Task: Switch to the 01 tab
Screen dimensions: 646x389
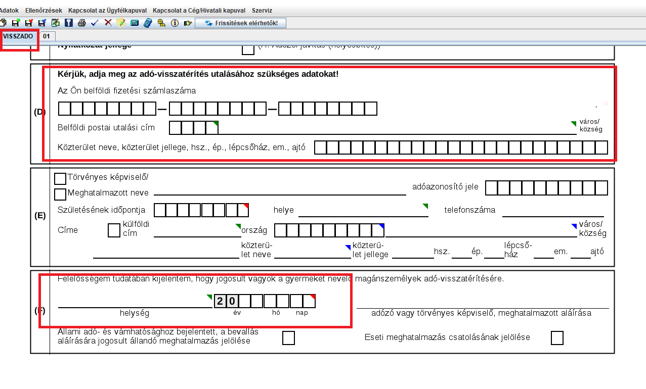Action: [47, 36]
